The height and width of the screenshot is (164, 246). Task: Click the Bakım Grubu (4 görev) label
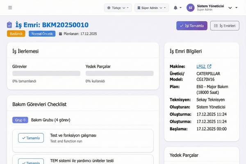(x=51, y=120)
